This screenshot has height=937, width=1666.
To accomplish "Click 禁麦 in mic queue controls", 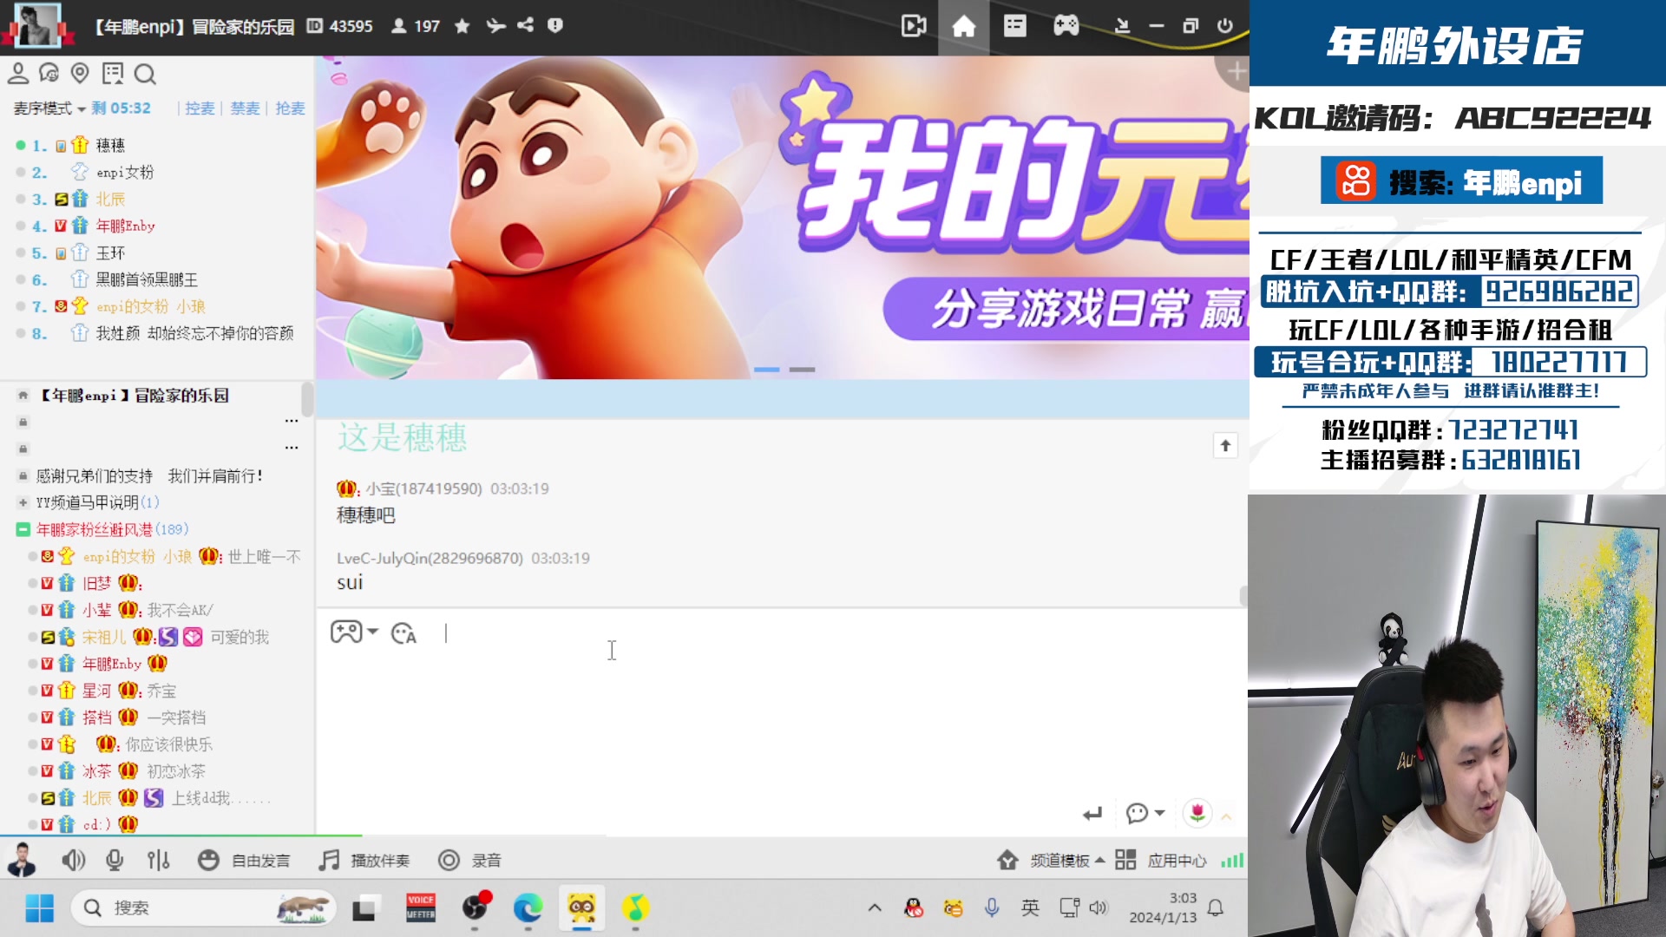I will (245, 108).
